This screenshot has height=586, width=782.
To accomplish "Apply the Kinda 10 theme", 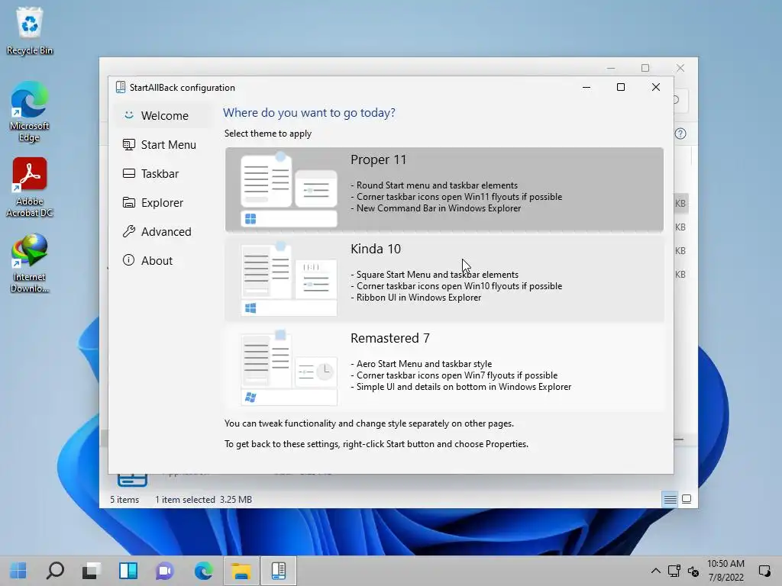I will coord(444,279).
